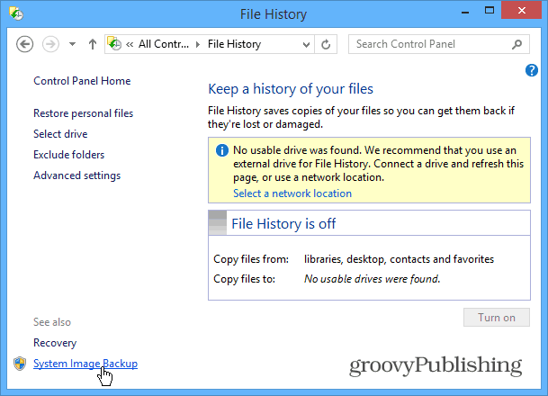Open the Select drive link

[60, 134]
